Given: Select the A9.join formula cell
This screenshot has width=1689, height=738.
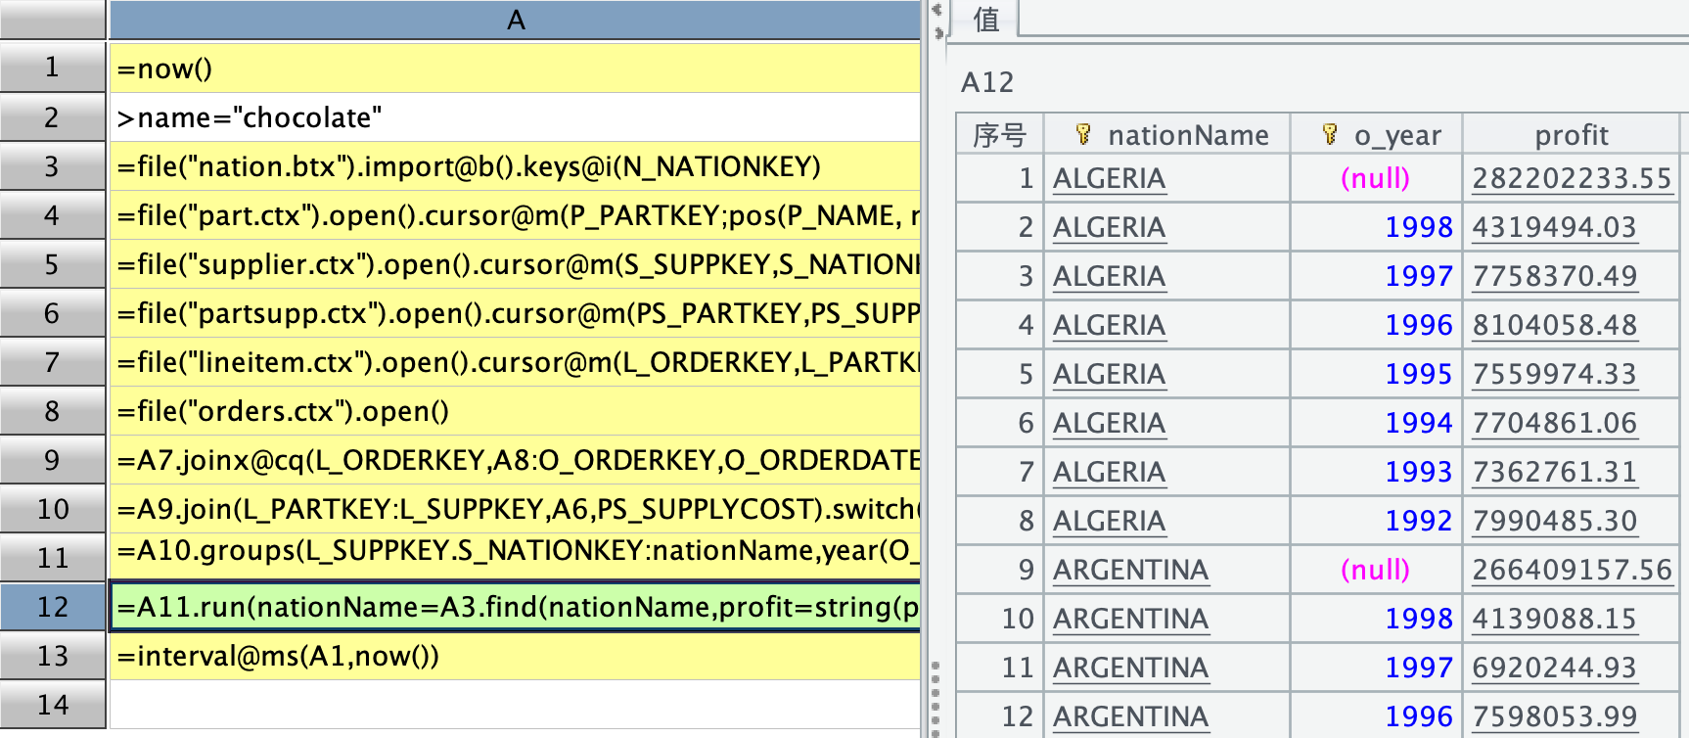Looking at the screenshot, I should point(516,509).
